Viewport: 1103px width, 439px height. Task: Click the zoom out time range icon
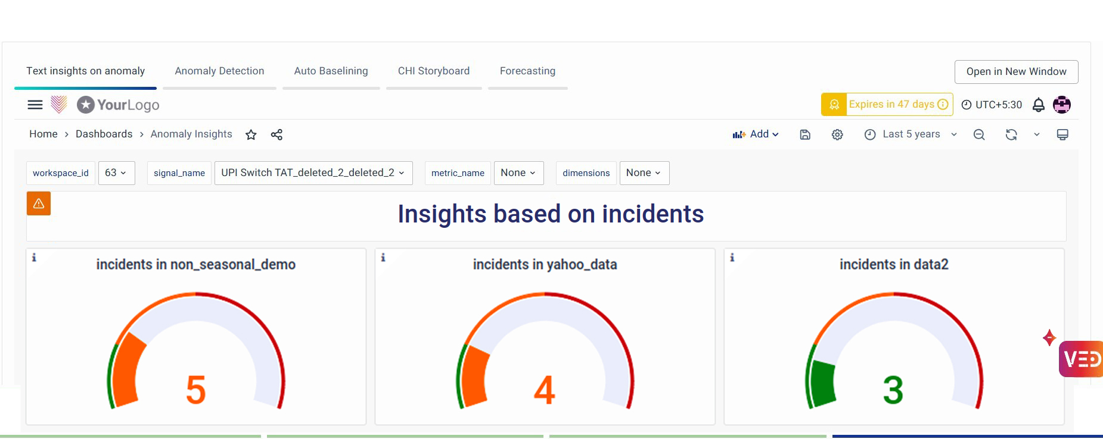tap(979, 135)
